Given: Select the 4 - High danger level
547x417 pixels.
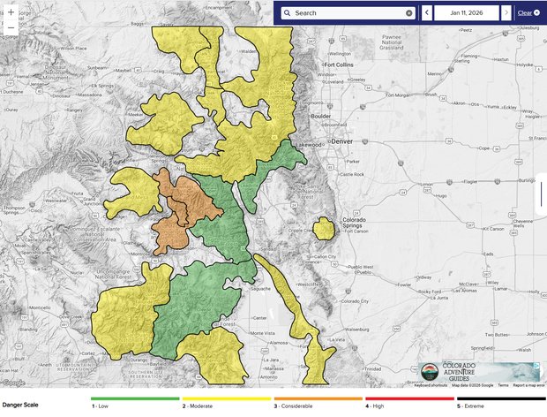Looking at the screenshot, I should tap(378, 406).
